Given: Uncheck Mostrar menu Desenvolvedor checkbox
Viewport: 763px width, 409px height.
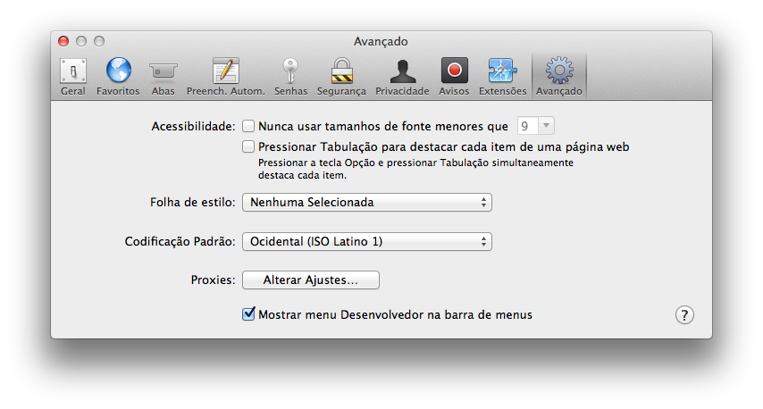Looking at the screenshot, I should [x=248, y=314].
